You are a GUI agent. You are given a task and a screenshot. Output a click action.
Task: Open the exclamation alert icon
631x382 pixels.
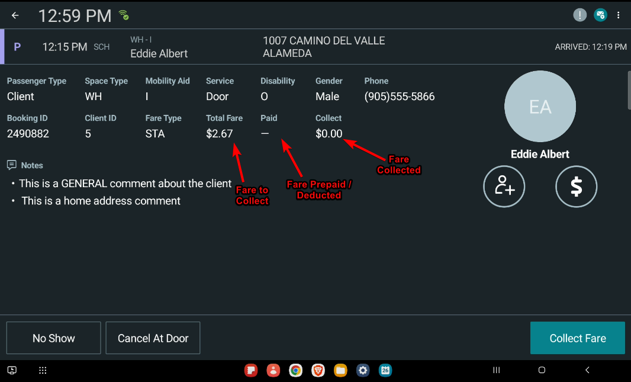580,15
